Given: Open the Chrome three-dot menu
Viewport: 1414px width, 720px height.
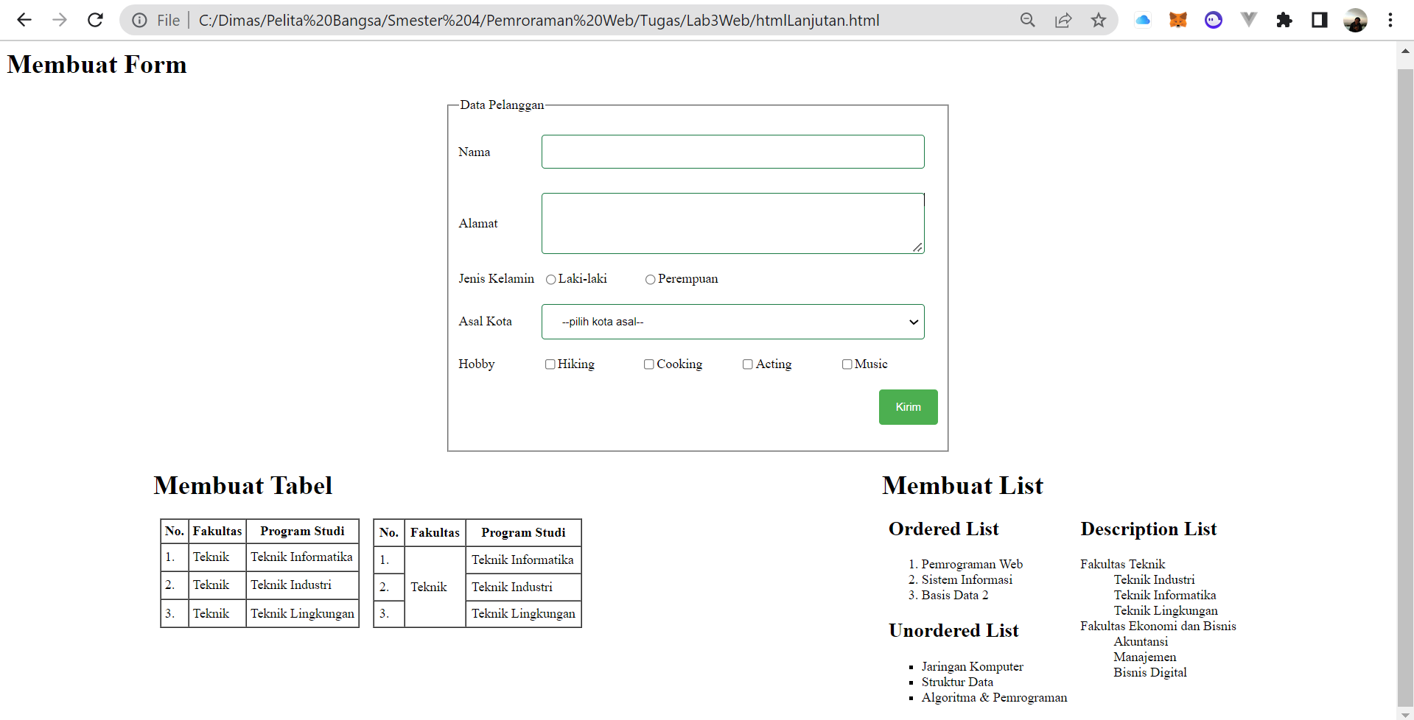Looking at the screenshot, I should [x=1390, y=20].
